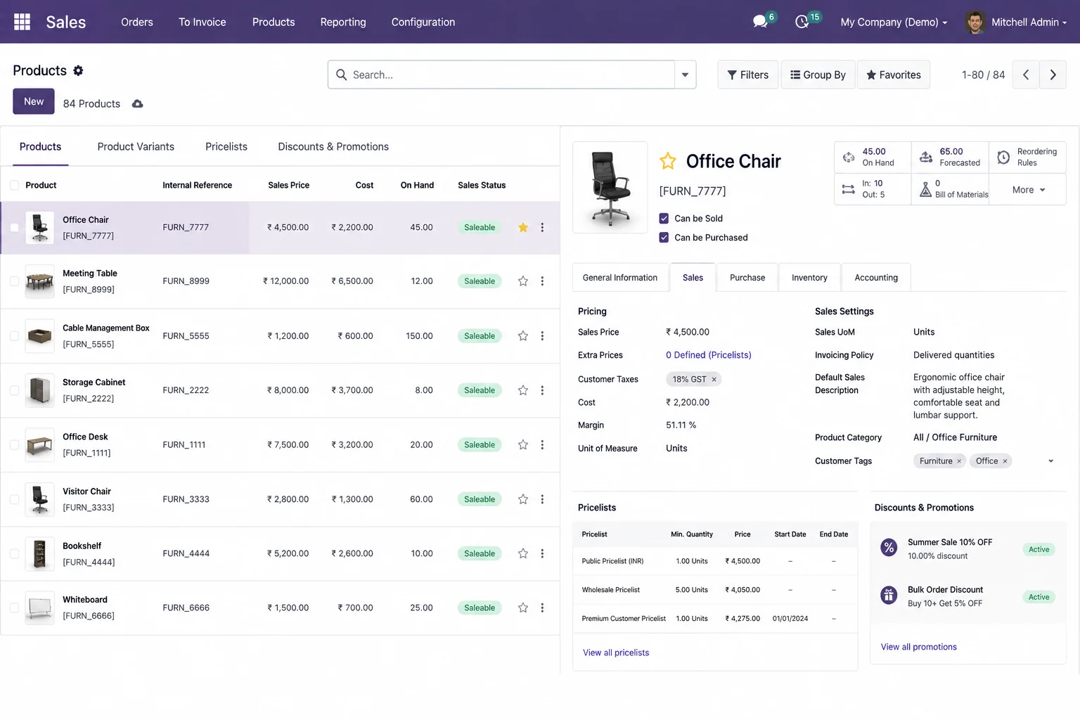Go to next page of products
The width and height of the screenshot is (1080, 720).
coord(1053,75)
